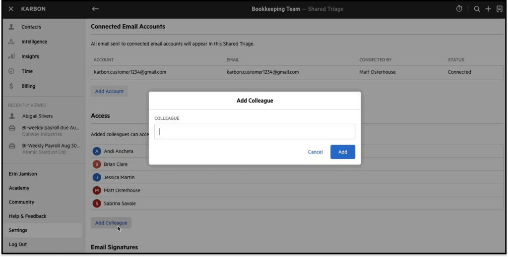
Task: Cancel the Add Colleague dialog
Action: point(315,152)
